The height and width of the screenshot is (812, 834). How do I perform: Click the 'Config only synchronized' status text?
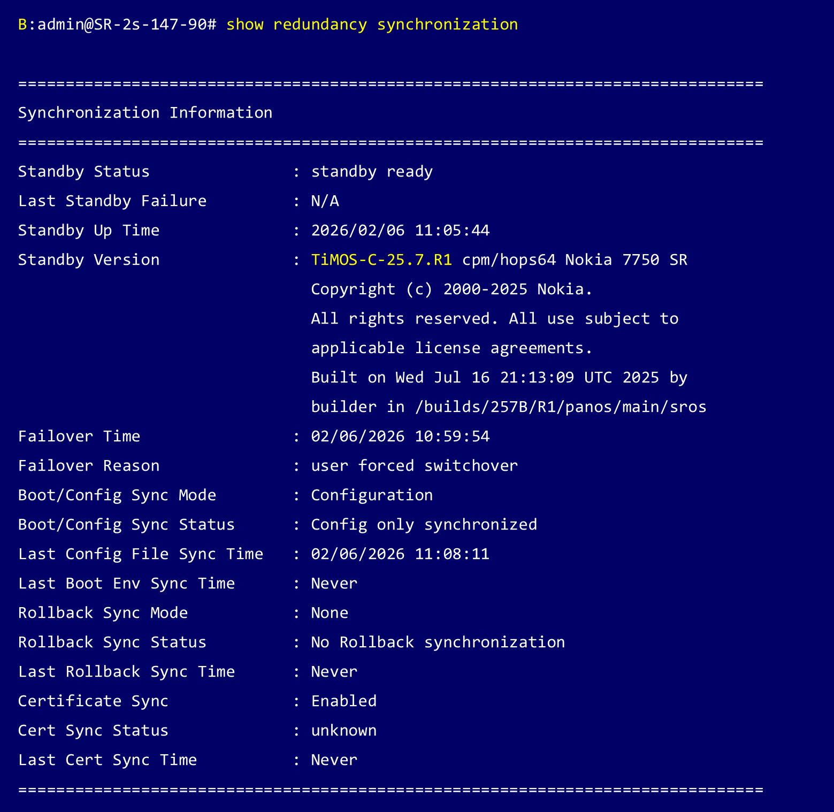[424, 525]
